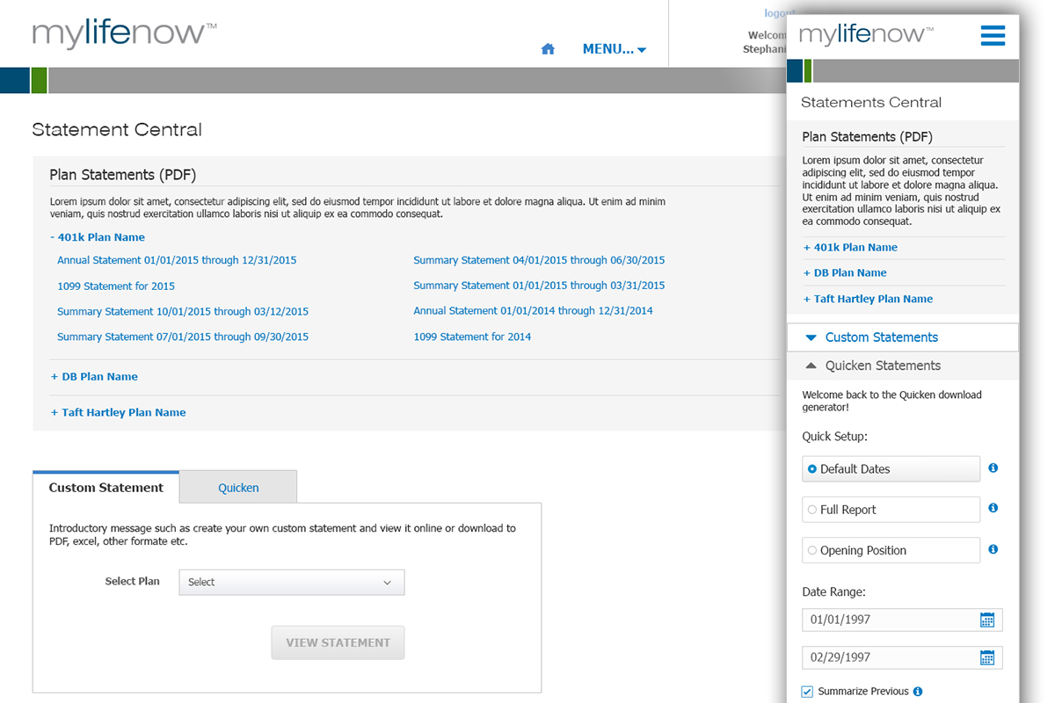Switch to the Quicken tab
This screenshot has width=1055, height=703.
(238, 488)
